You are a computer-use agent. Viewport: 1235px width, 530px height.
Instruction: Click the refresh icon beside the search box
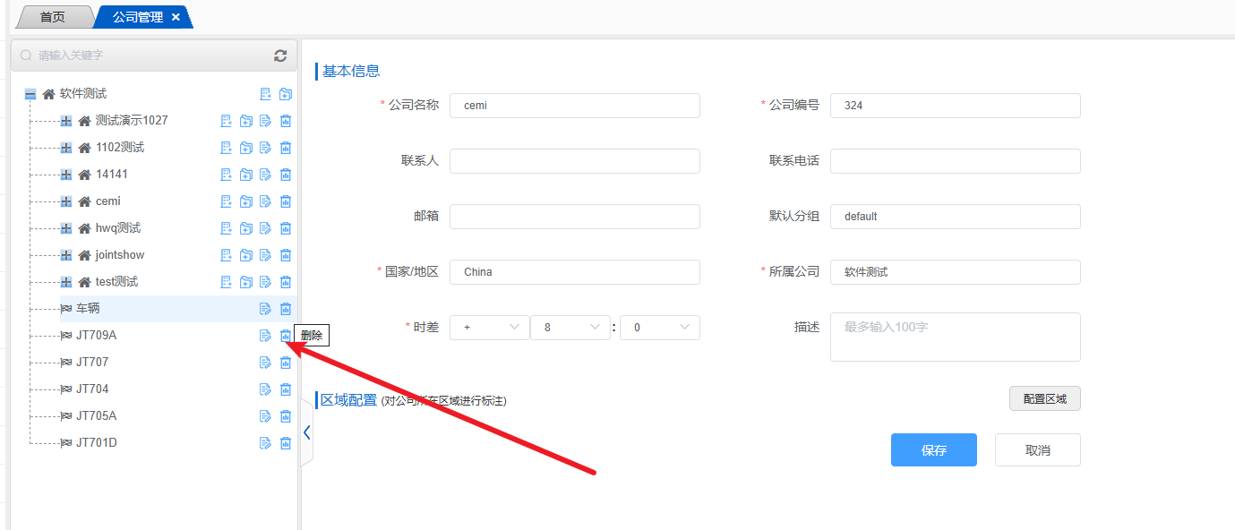pyautogui.click(x=280, y=56)
